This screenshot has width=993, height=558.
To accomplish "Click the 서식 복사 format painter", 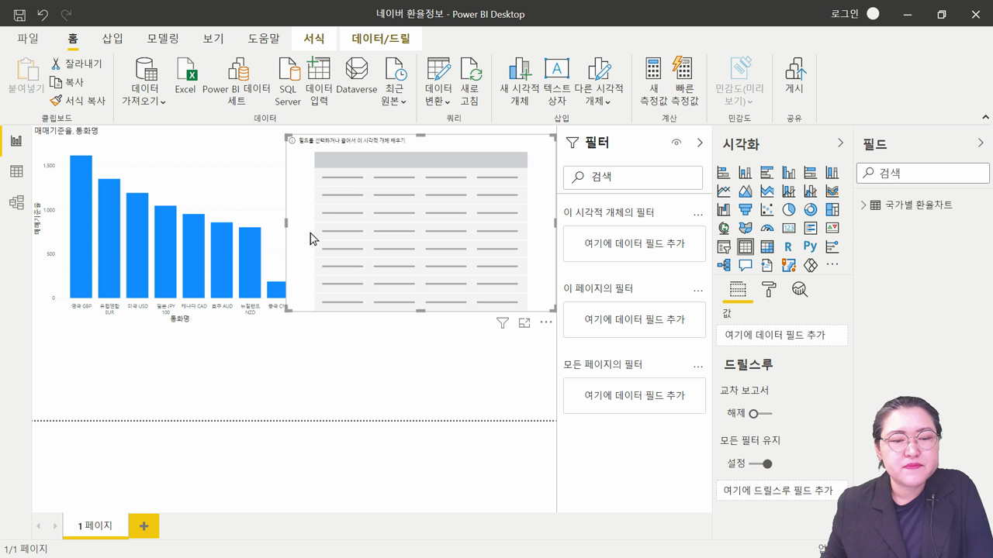I will pos(78,101).
